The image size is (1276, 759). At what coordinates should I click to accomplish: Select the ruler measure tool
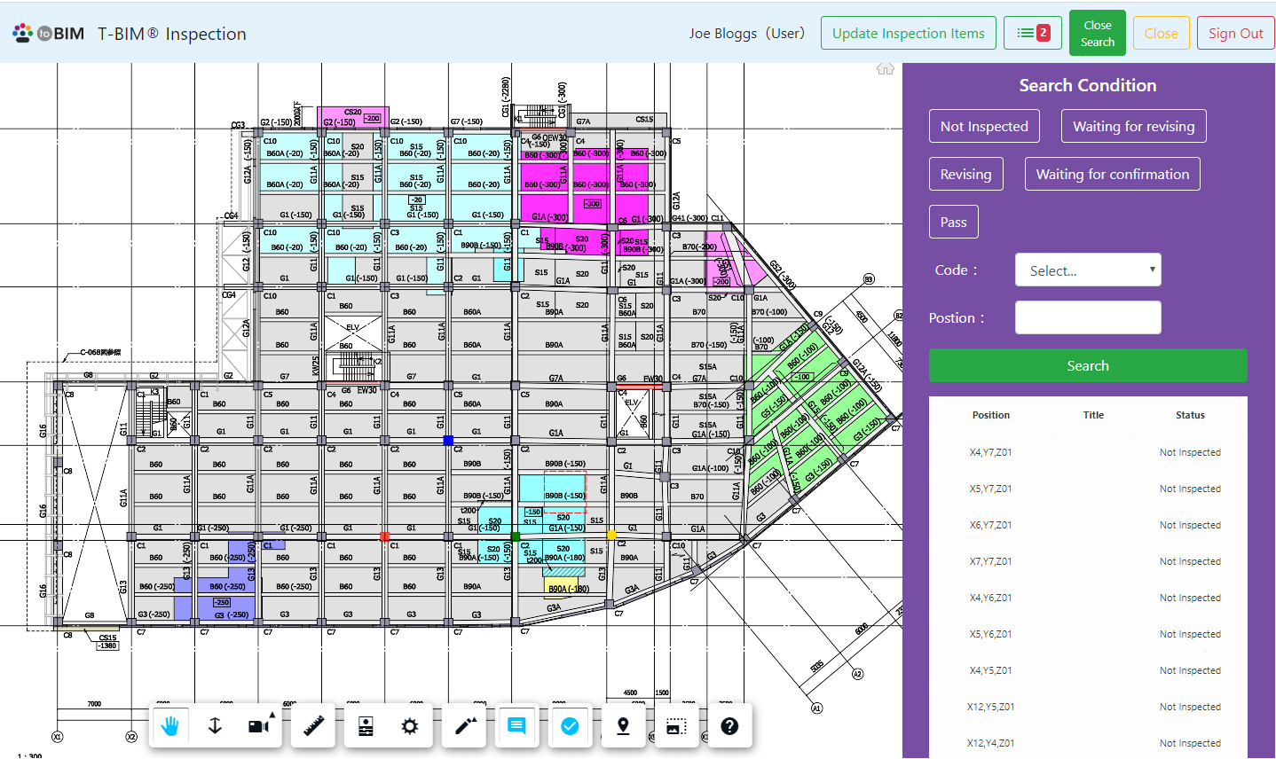tap(313, 726)
